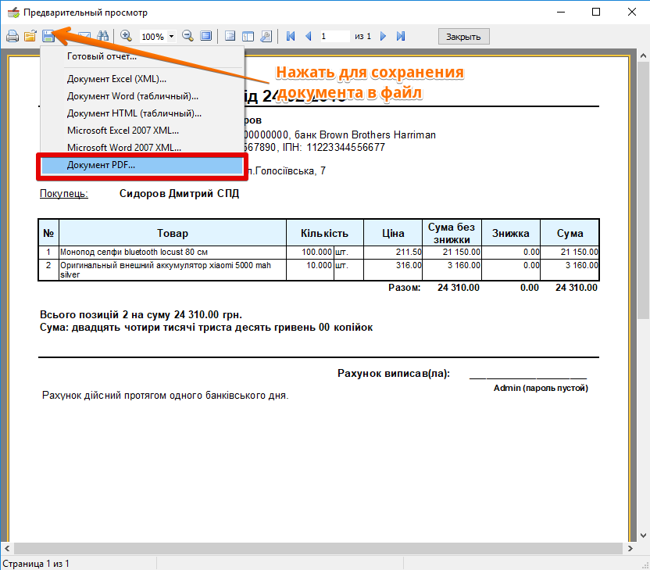Click price value 316.00

(x=409, y=265)
